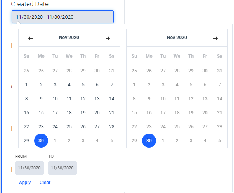Open the Created Date range field
234x193 pixels.
tap(63, 17)
